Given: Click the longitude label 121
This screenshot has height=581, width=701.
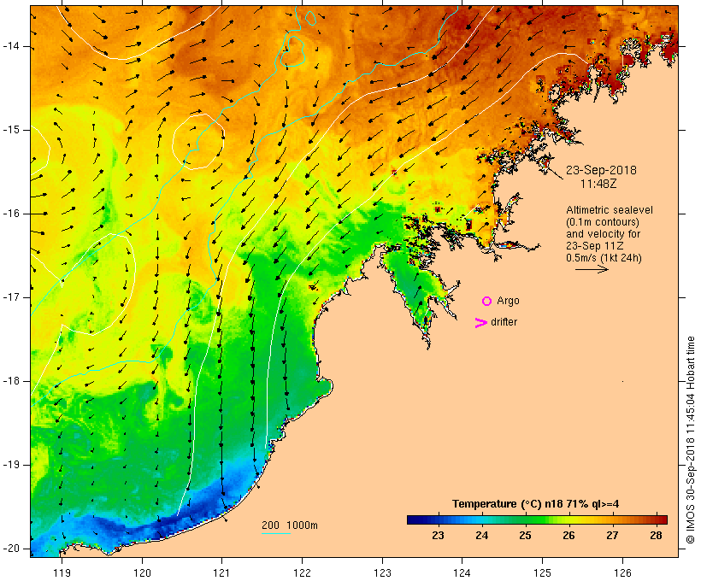Looking at the screenshot, I should [221, 572].
